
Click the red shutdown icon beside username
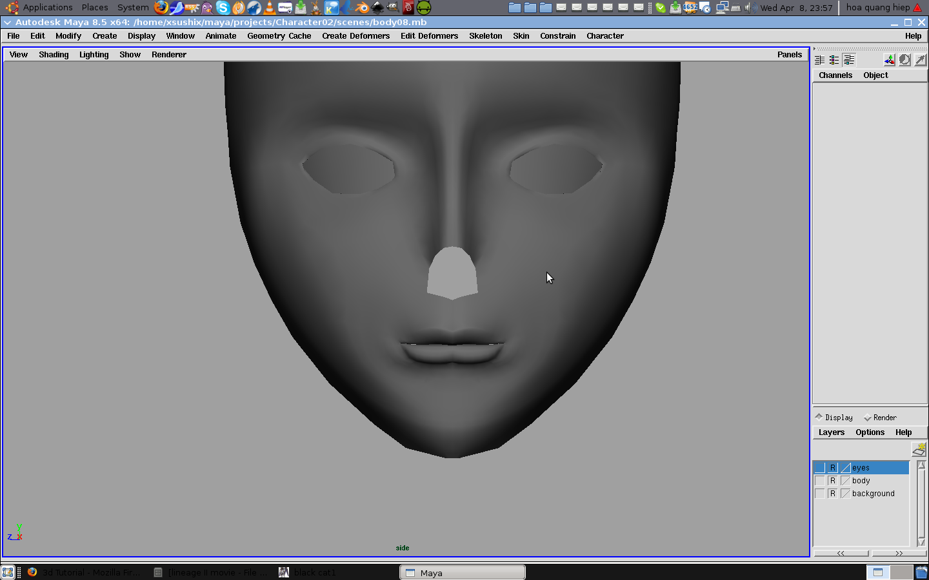pos(917,8)
